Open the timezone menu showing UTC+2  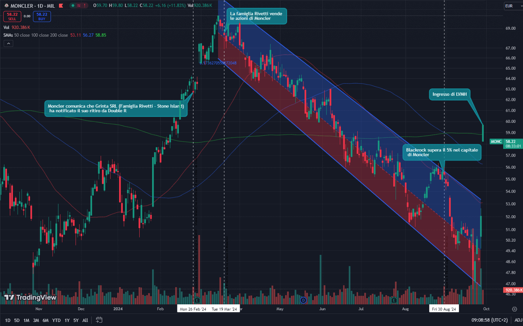pyautogui.click(x=489, y=320)
